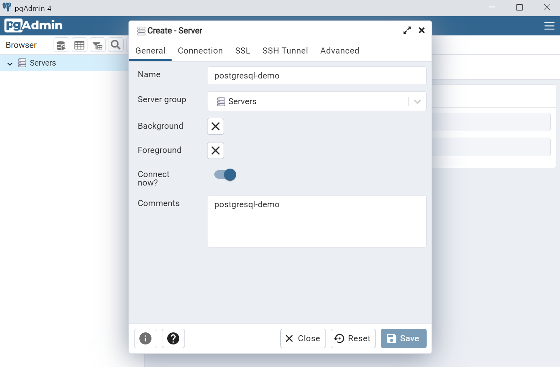Click the Servers icon in the tree
Viewport: 560px width, 367px height.
[22, 63]
